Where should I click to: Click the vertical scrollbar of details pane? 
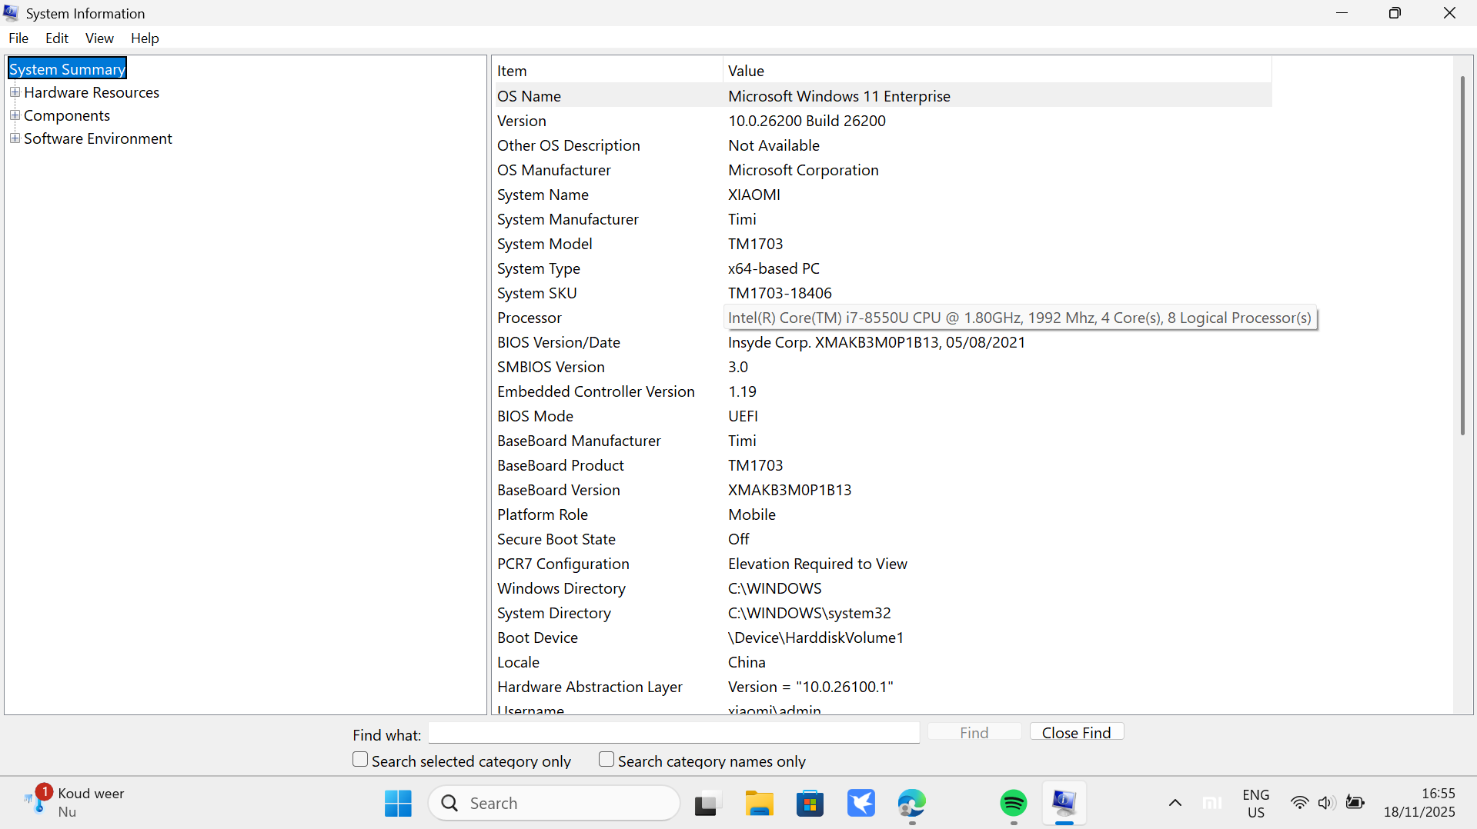[x=1462, y=255]
